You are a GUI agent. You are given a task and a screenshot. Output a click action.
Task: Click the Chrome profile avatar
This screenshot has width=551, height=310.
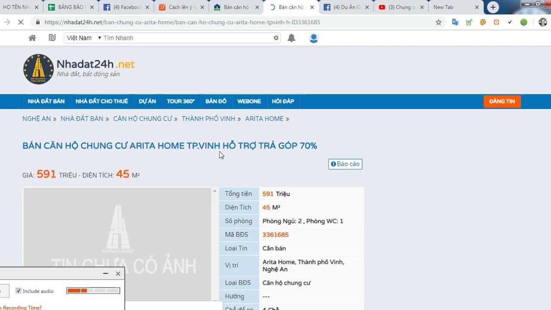[x=542, y=22]
